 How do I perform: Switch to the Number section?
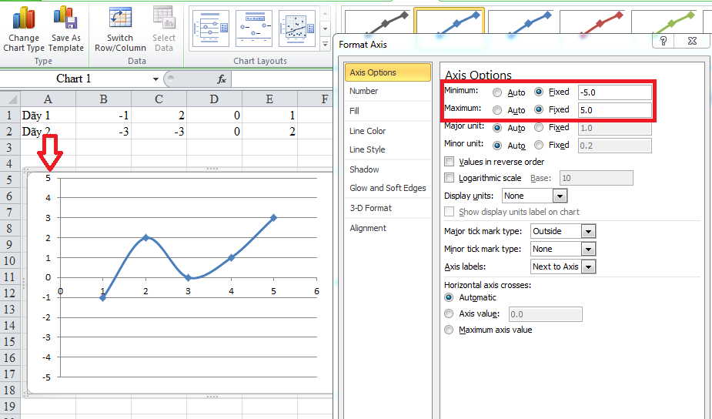click(x=363, y=91)
